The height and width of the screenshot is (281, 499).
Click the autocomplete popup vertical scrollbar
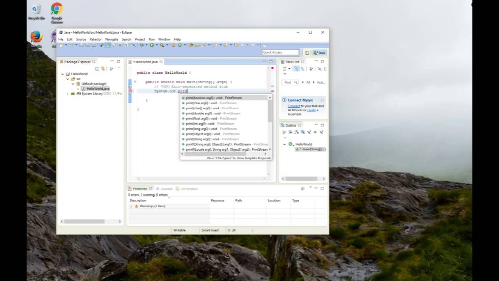click(270, 111)
